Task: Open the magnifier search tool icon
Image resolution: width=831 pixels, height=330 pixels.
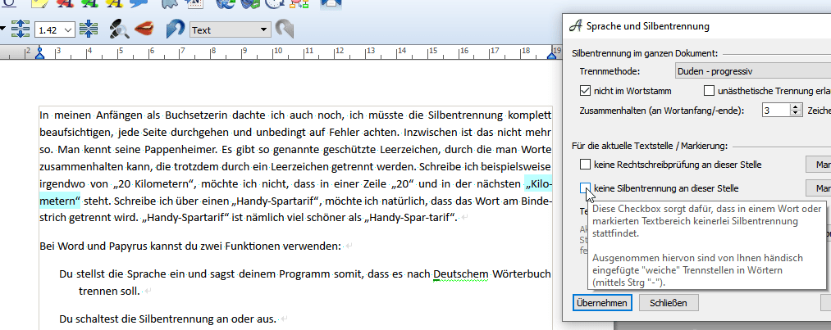Action: (x=119, y=29)
